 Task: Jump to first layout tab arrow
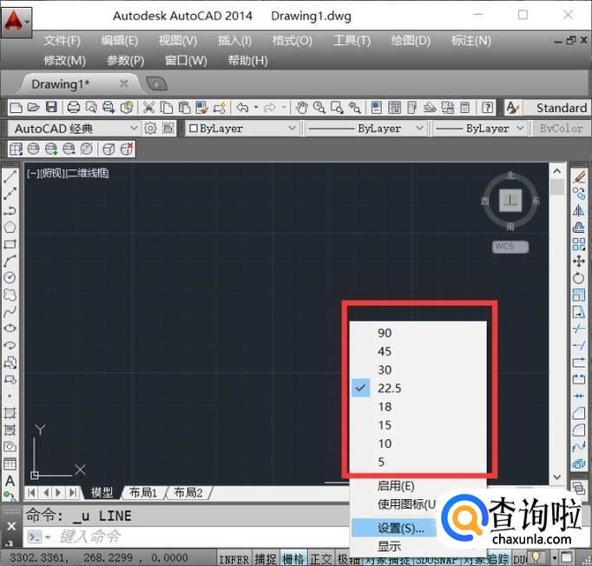point(32,493)
